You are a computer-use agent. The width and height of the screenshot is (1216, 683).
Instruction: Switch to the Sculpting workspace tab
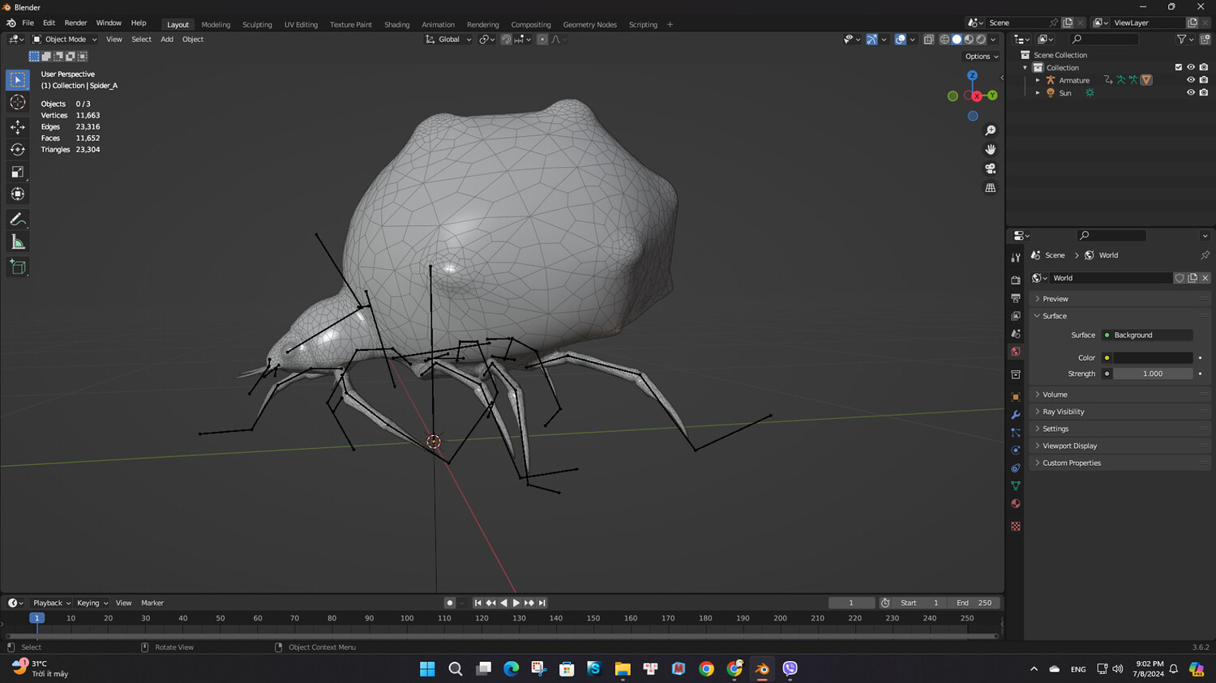257,24
